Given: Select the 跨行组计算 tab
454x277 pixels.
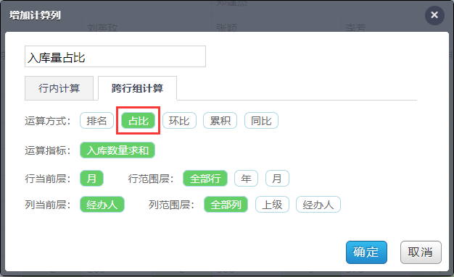Looking at the screenshot, I should [x=137, y=88].
